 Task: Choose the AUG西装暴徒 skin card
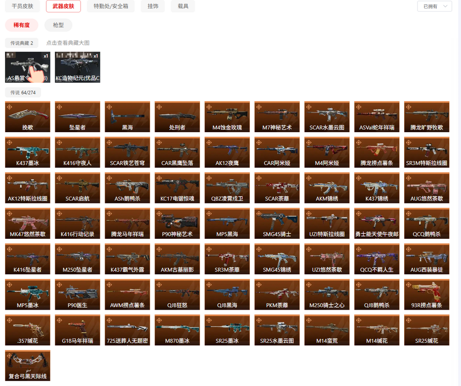[x=426, y=259]
